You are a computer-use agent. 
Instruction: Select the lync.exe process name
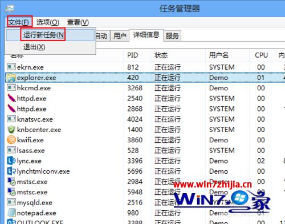tap(29, 161)
